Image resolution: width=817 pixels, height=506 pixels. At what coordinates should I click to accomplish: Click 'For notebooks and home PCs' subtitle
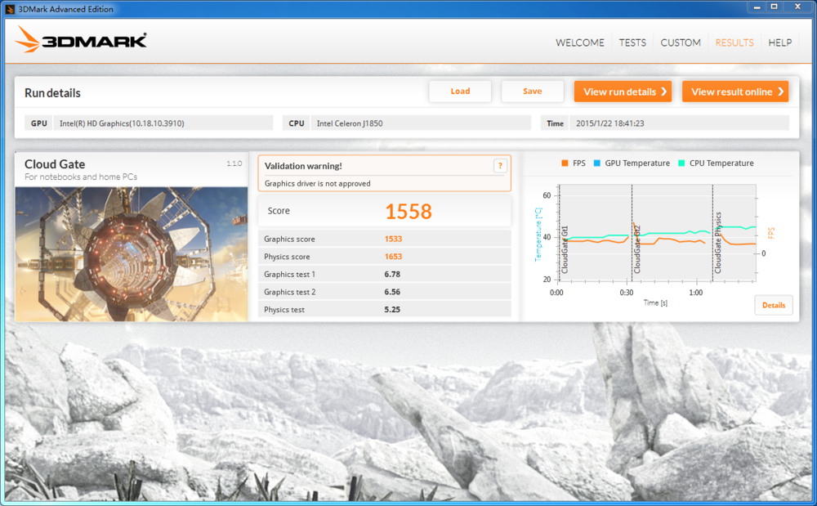coord(81,177)
